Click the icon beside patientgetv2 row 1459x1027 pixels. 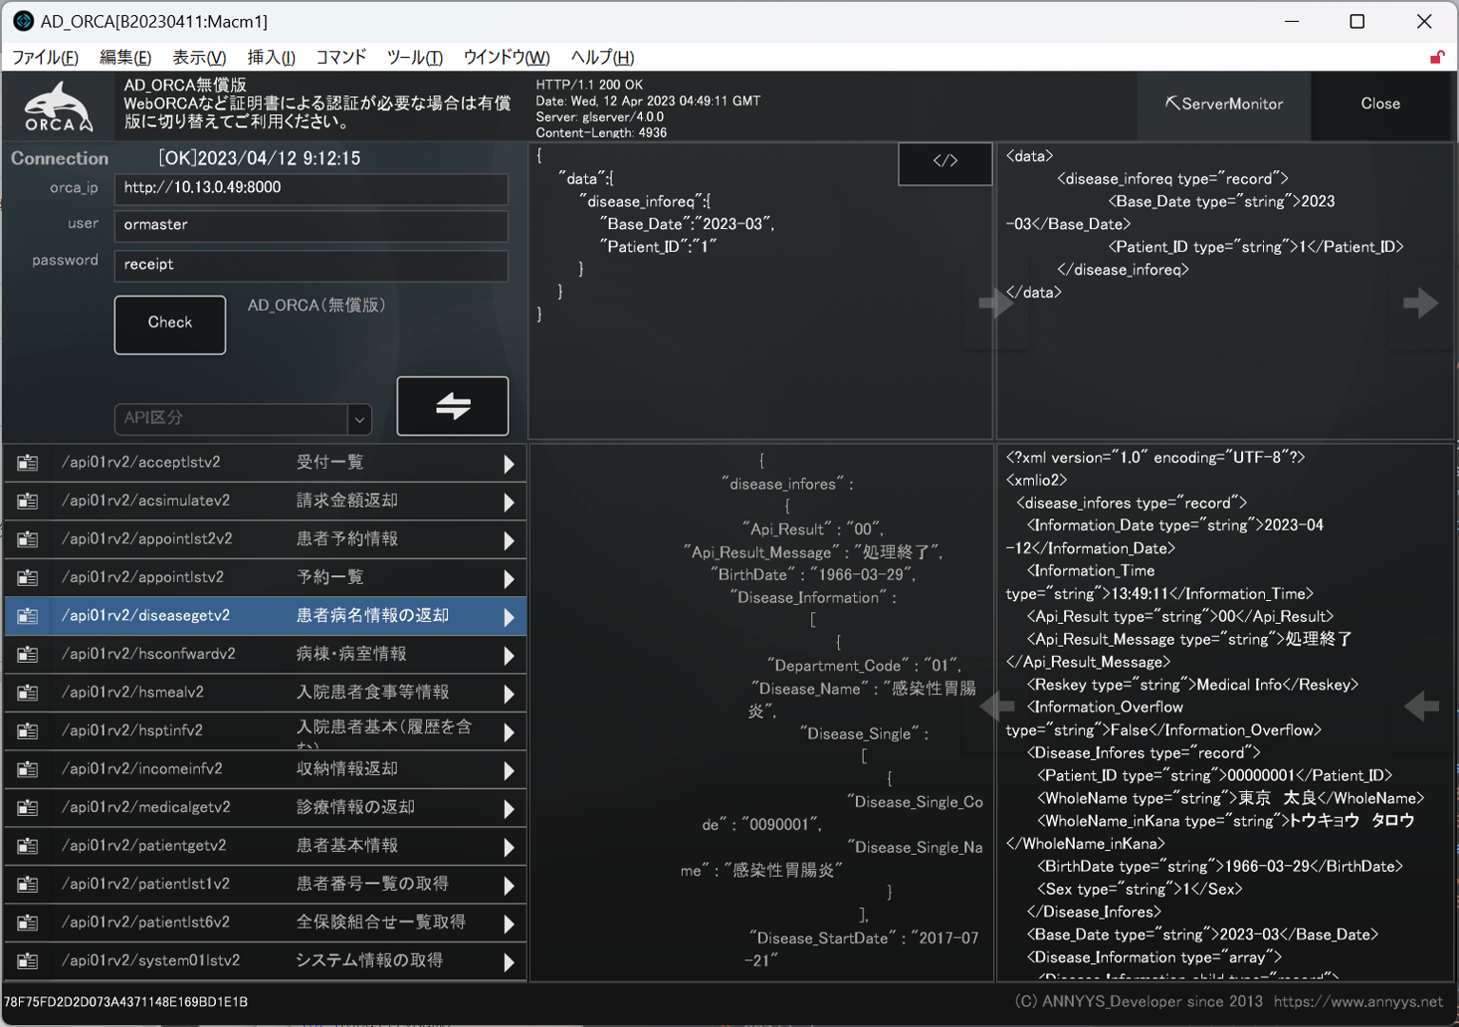[28, 846]
